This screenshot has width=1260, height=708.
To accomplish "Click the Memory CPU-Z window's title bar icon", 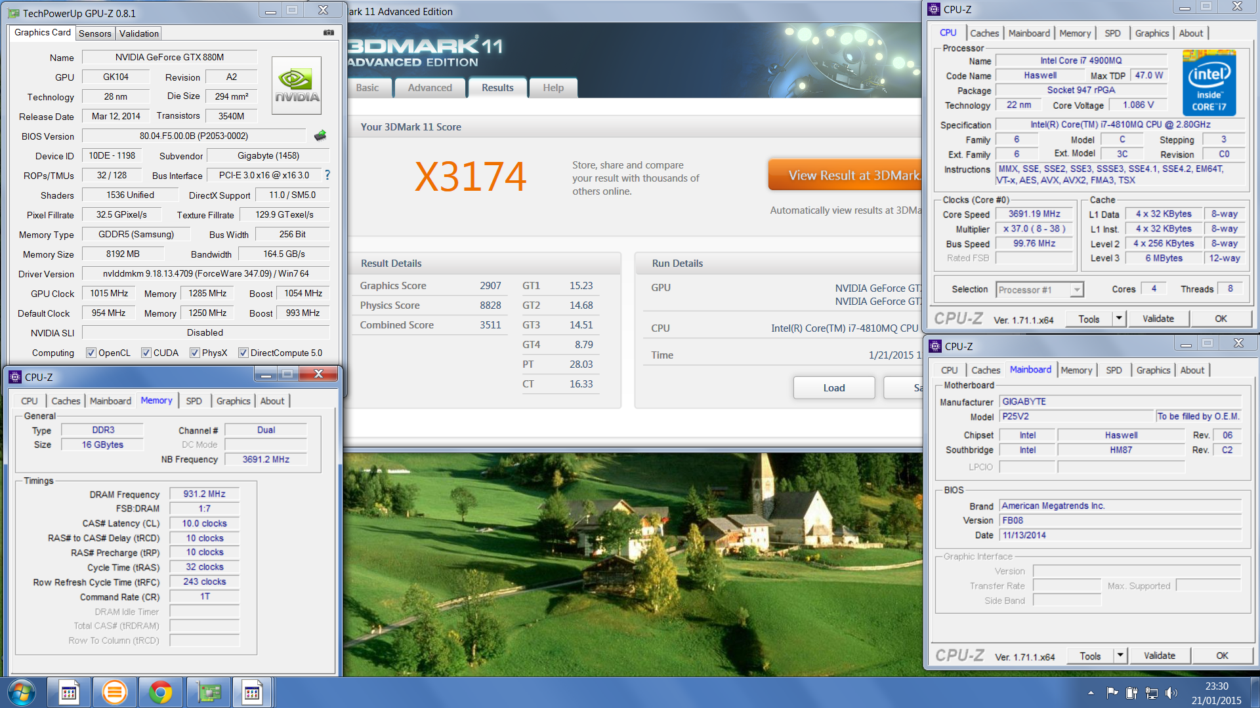I will click(15, 377).
